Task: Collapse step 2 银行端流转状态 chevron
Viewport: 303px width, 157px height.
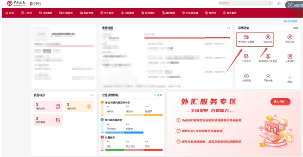Action: (x=102, y=133)
